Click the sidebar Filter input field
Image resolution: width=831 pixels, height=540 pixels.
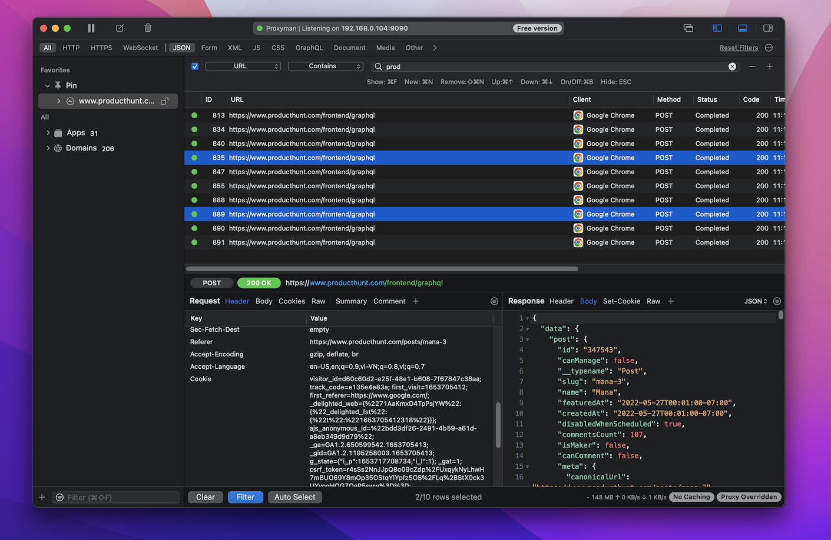(115, 497)
